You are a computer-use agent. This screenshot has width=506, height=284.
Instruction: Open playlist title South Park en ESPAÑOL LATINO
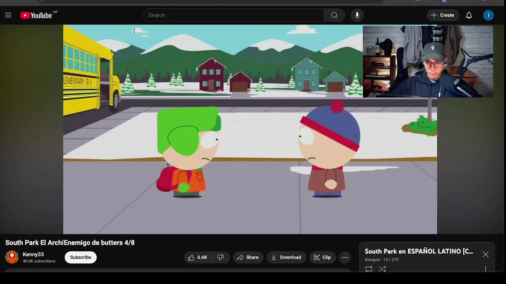click(419, 251)
